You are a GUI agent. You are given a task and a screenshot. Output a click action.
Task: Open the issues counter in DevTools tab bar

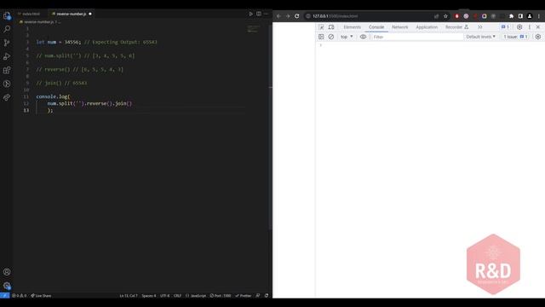(x=505, y=27)
